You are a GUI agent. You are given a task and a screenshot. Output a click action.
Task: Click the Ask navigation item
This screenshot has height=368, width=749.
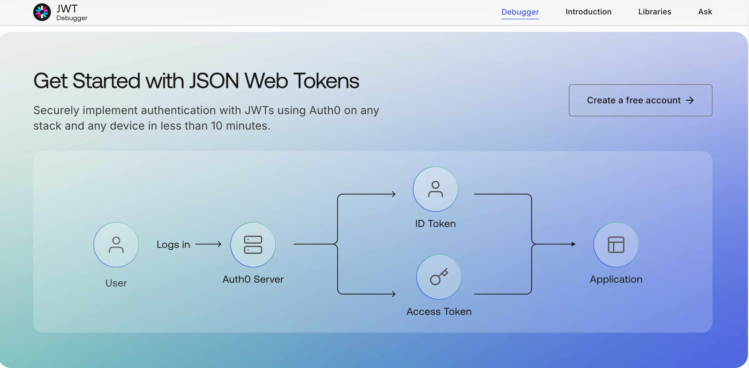(x=705, y=12)
